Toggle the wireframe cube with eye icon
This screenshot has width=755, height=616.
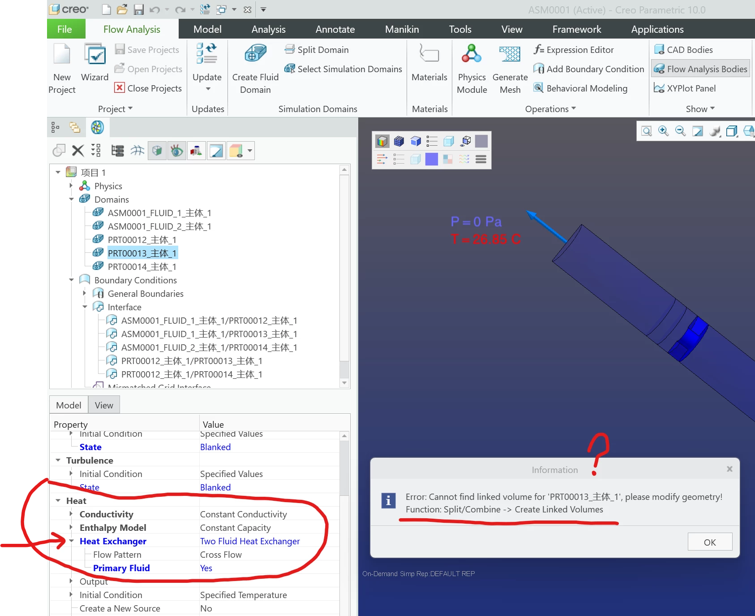pyautogui.click(x=466, y=141)
